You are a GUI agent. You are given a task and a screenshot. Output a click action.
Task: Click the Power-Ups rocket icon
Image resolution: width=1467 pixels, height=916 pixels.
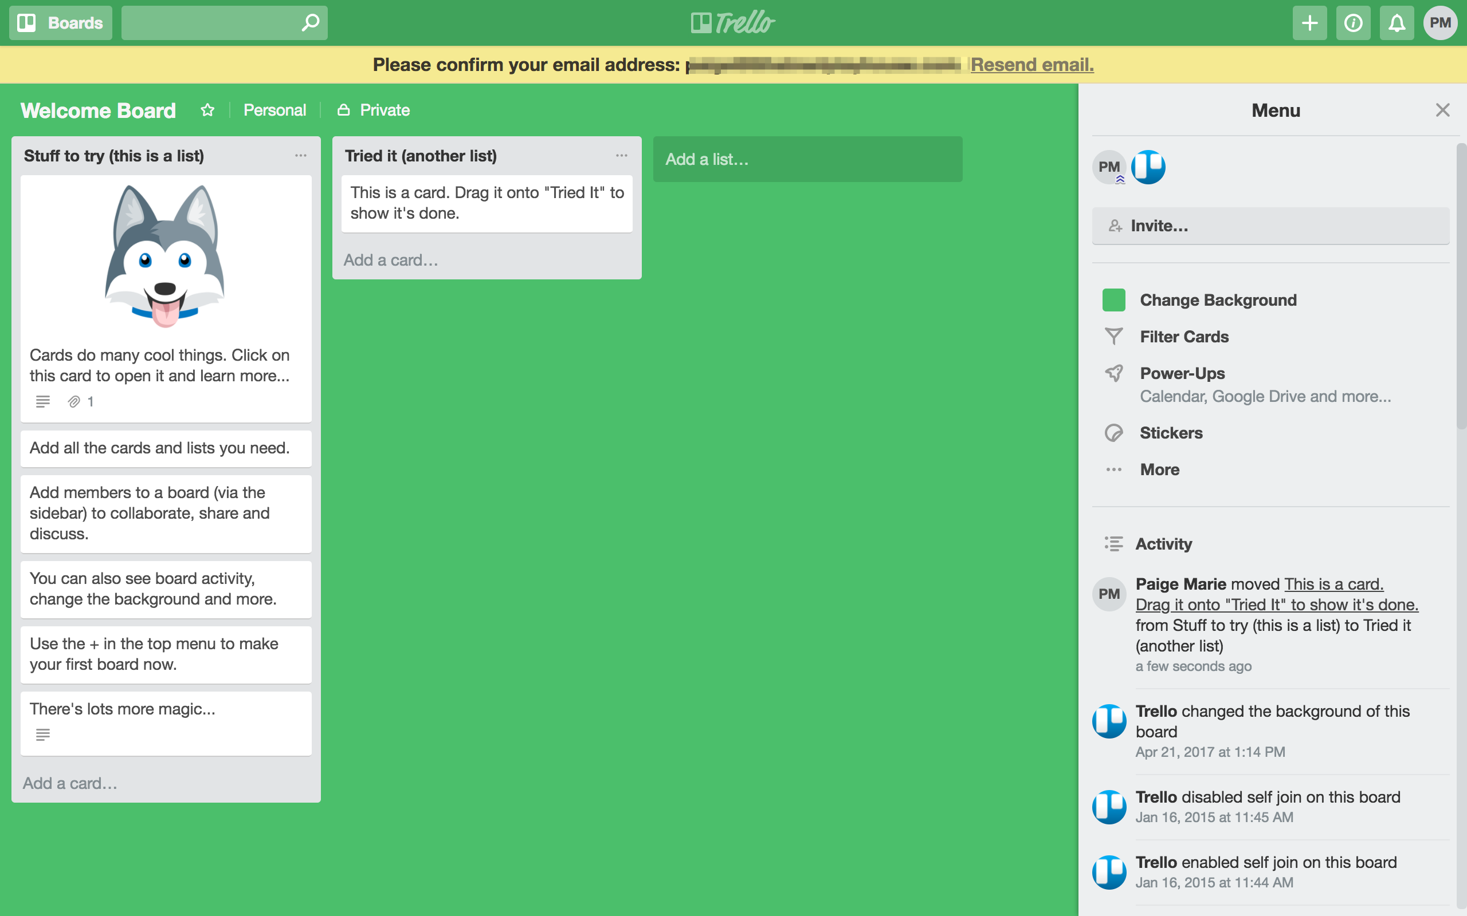[1113, 373]
